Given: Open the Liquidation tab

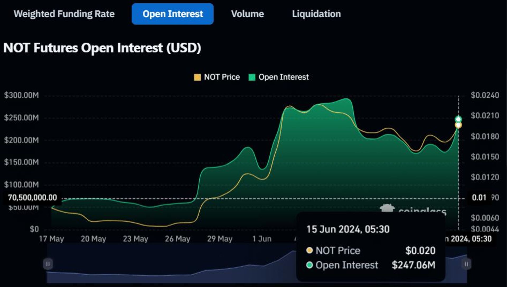Looking at the screenshot, I should [x=316, y=14].
